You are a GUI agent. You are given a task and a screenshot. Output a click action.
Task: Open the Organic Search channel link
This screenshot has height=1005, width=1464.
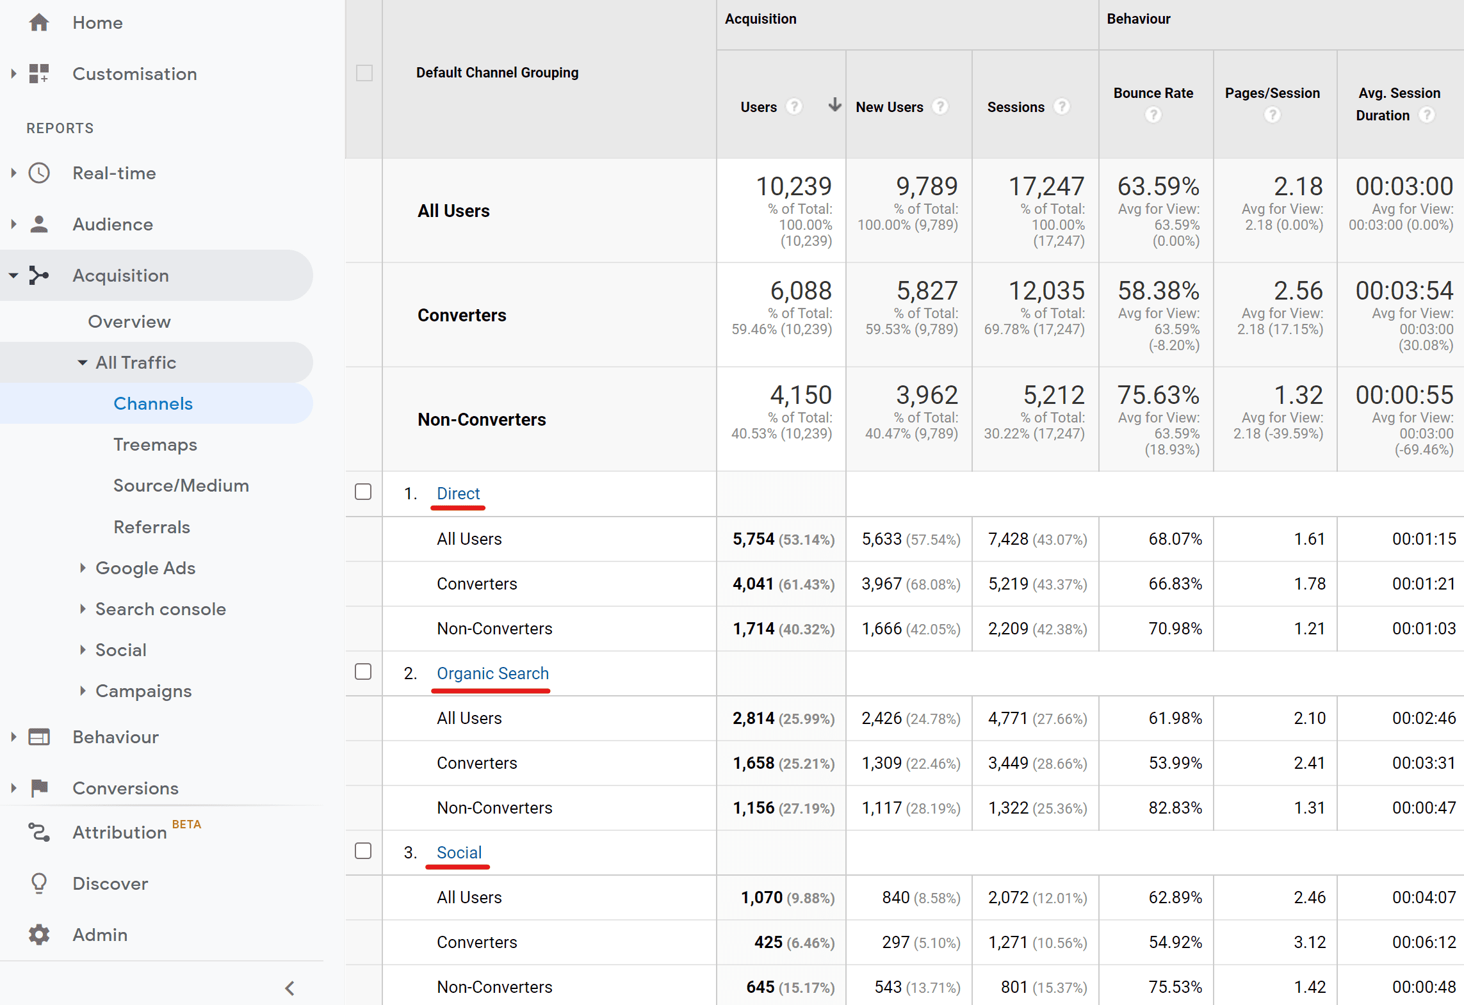(x=492, y=673)
